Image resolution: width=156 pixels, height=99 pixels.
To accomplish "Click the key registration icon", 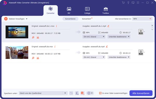I will [128, 3].
